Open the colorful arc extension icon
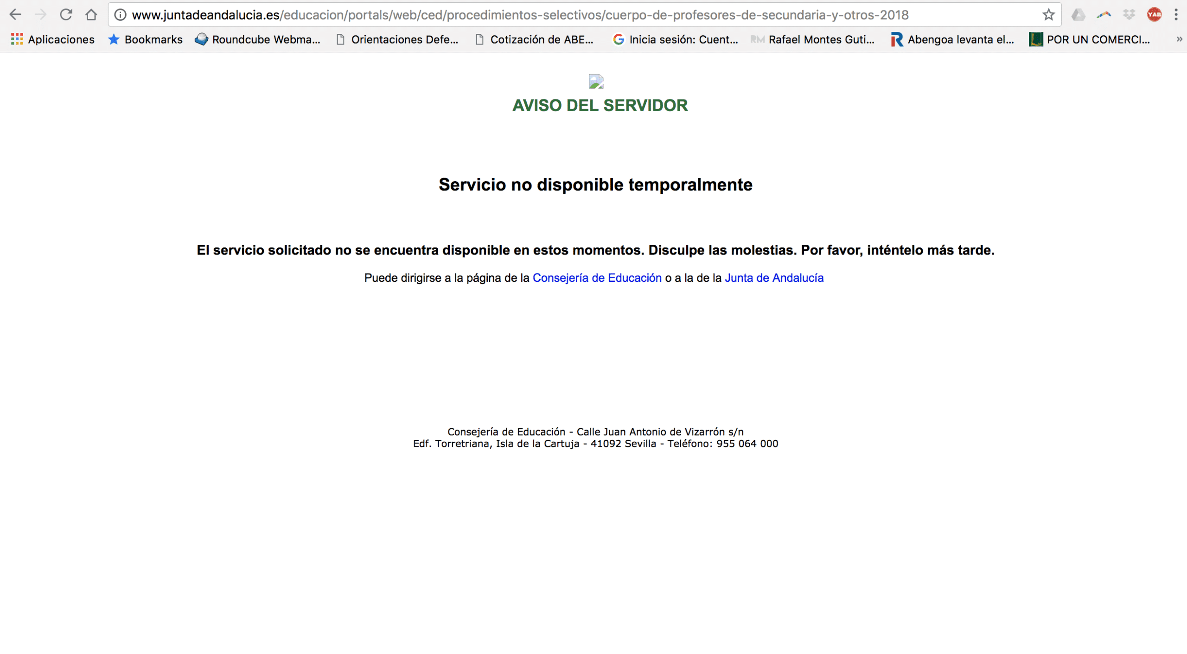Image resolution: width=1187 pixels, height=654 pixels. tap(1104, 15)
